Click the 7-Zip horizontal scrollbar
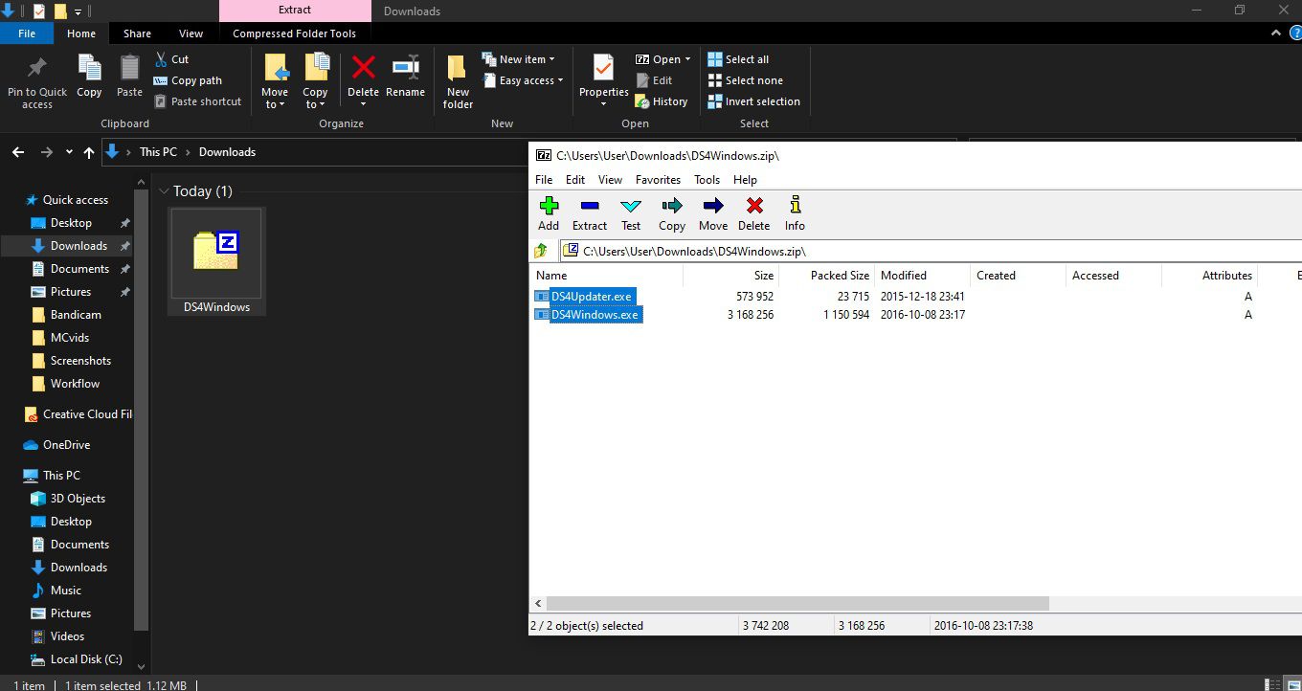The width and height of the screenshot is (1302, 691). pyautogui.click(x=798, y=604)
